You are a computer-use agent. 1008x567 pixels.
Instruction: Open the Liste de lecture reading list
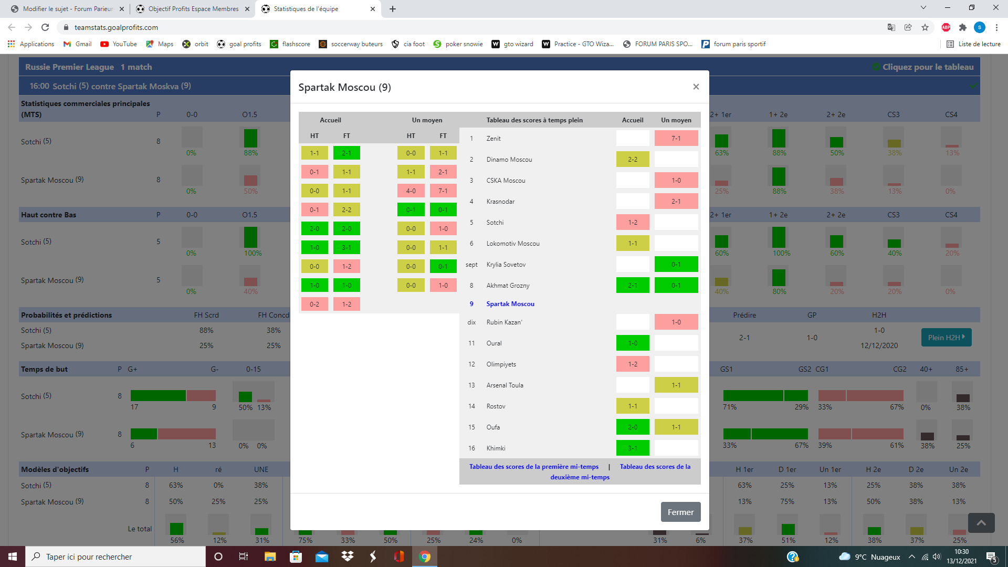(x=973, y=44)
